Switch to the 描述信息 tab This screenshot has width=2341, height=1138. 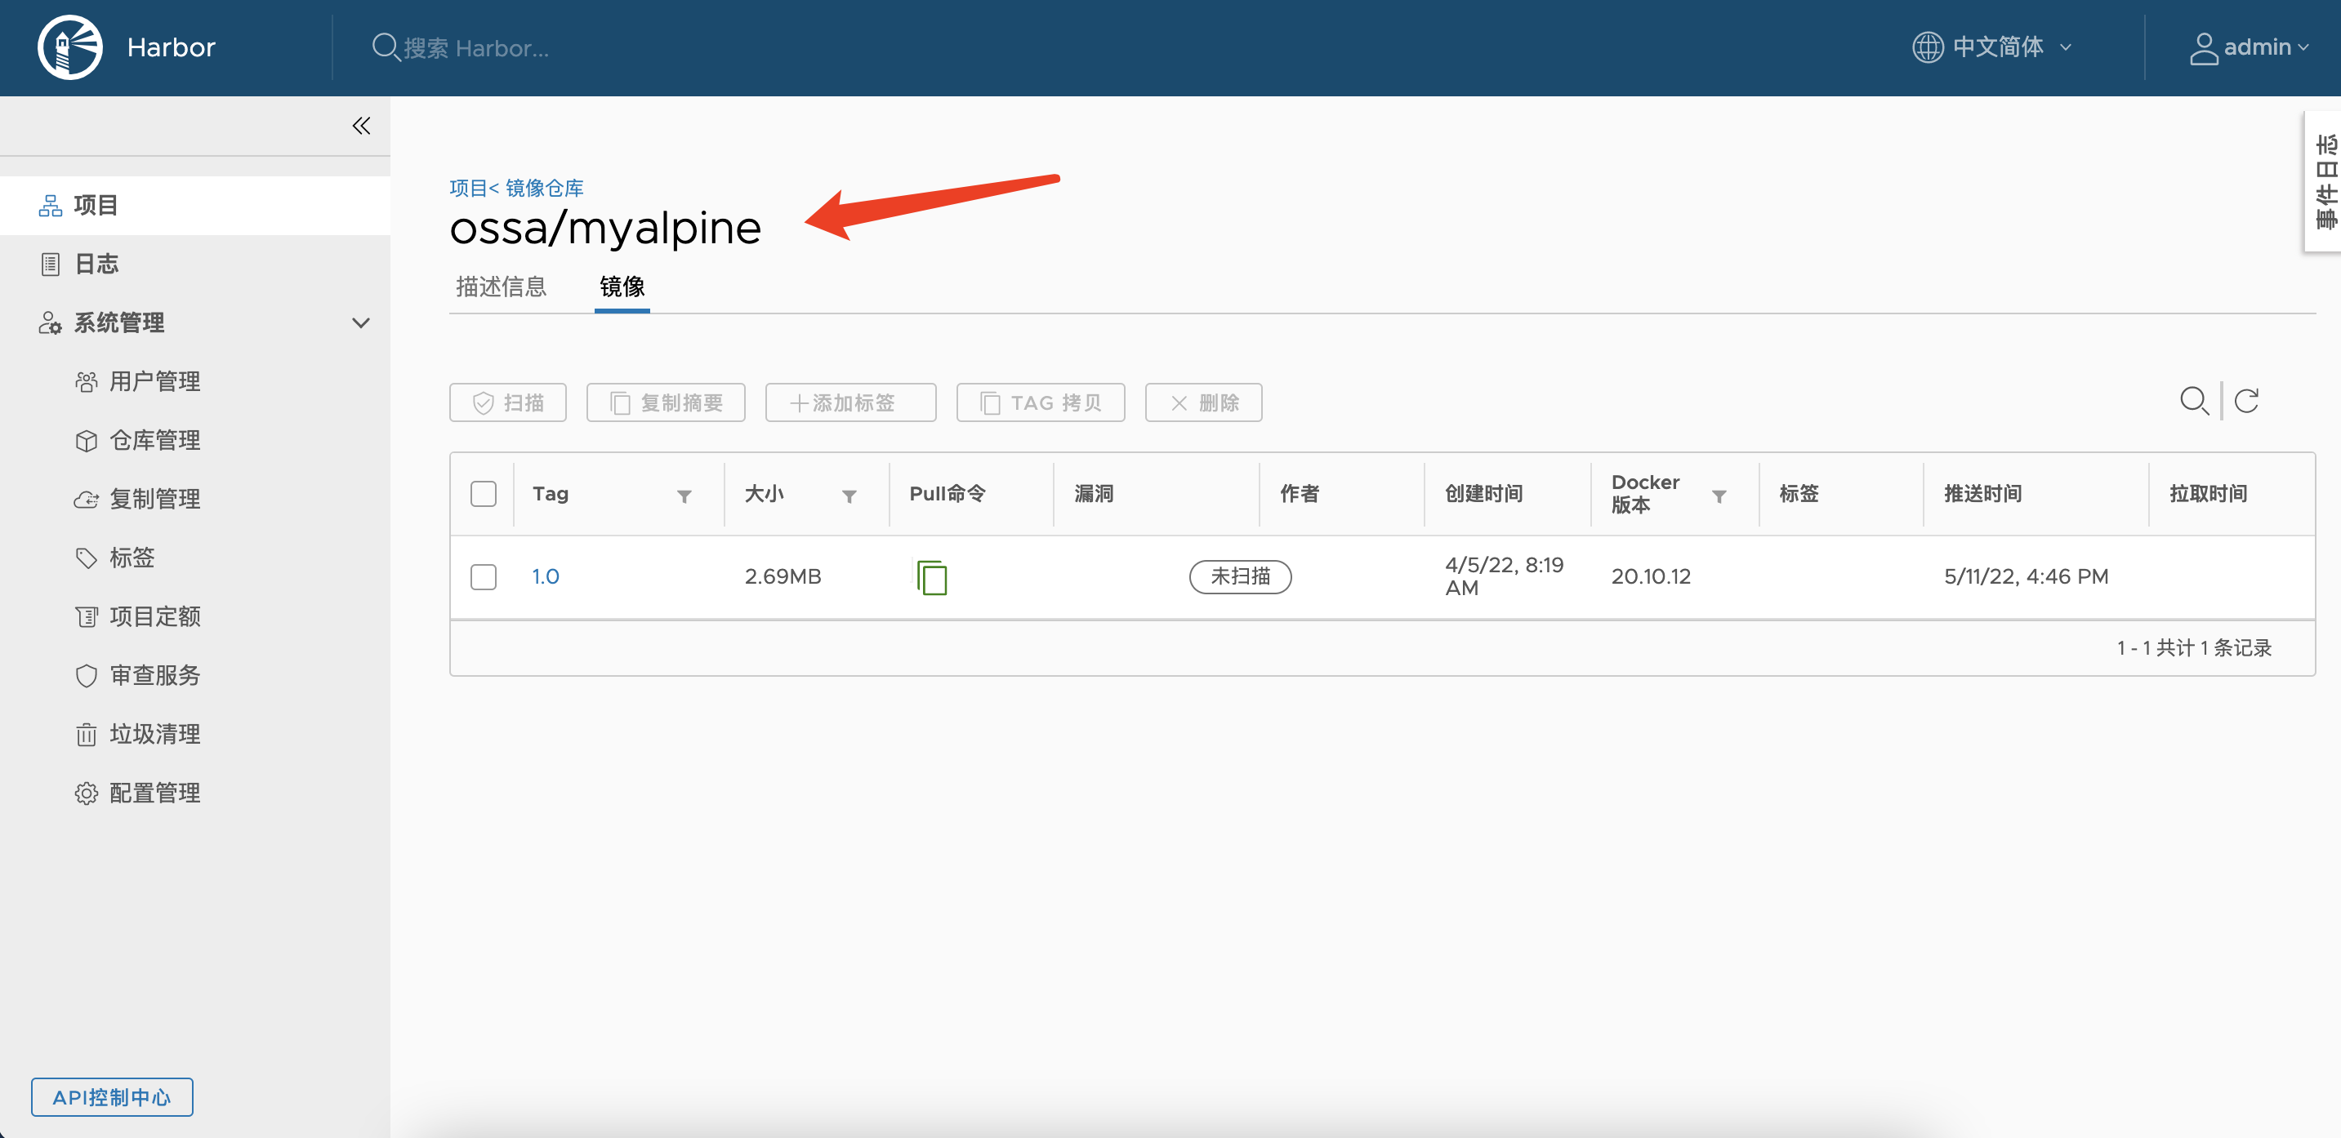[x=501, y=287]
